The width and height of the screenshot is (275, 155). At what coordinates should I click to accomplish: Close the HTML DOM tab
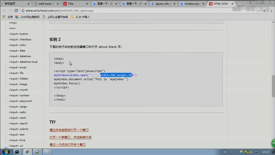click(232, 4)
